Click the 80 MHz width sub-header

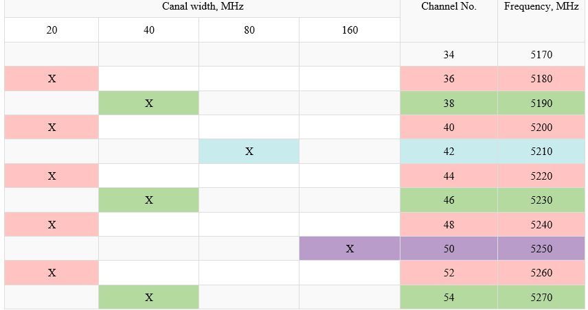point(249,30)
